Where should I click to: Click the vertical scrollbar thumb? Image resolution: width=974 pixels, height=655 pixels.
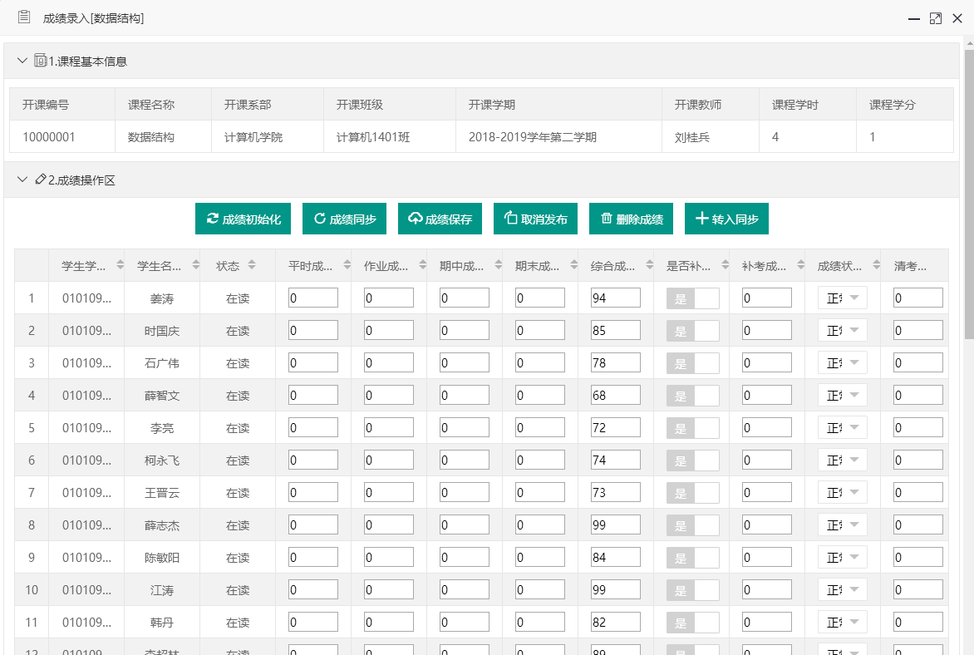click(969, 194)
